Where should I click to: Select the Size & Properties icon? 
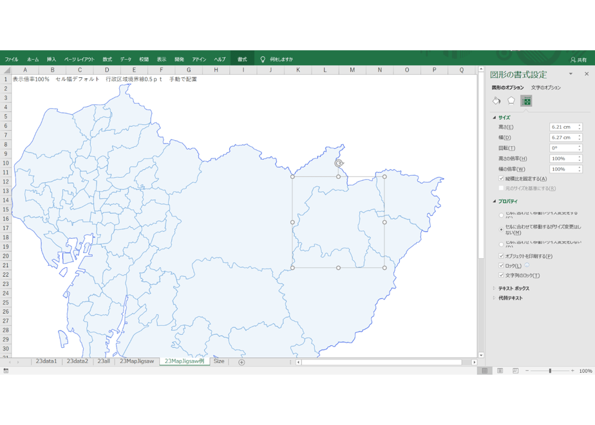(526, 101)
